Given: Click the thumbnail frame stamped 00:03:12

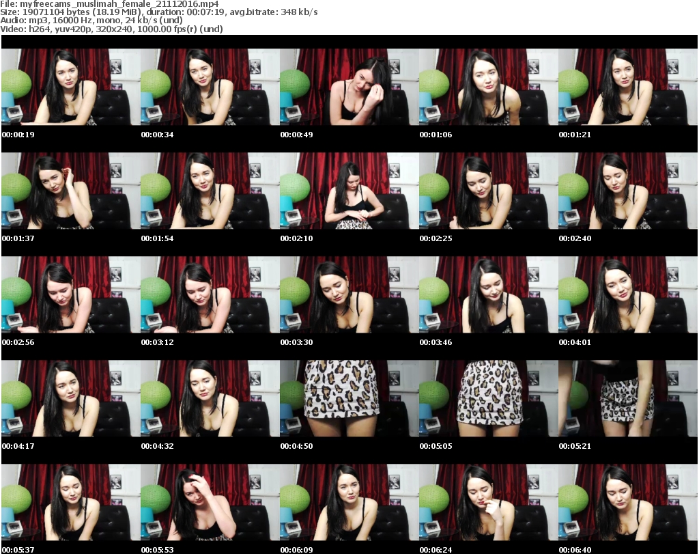Looking at the screenshot, I should click(210, 295).
